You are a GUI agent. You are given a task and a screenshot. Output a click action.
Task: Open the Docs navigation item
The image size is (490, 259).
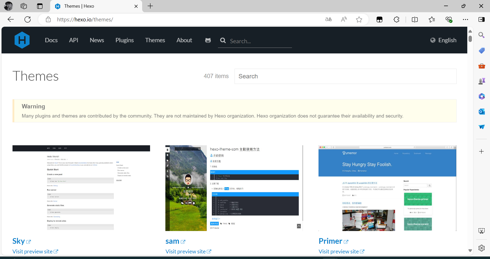tap(51, 40)
